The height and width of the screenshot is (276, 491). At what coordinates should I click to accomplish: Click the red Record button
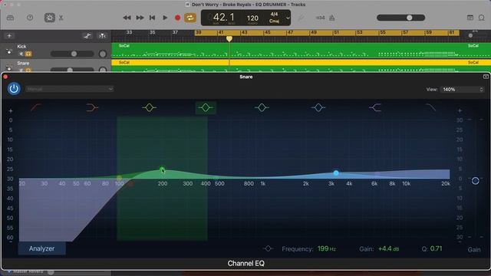click(x=177, y=18)
